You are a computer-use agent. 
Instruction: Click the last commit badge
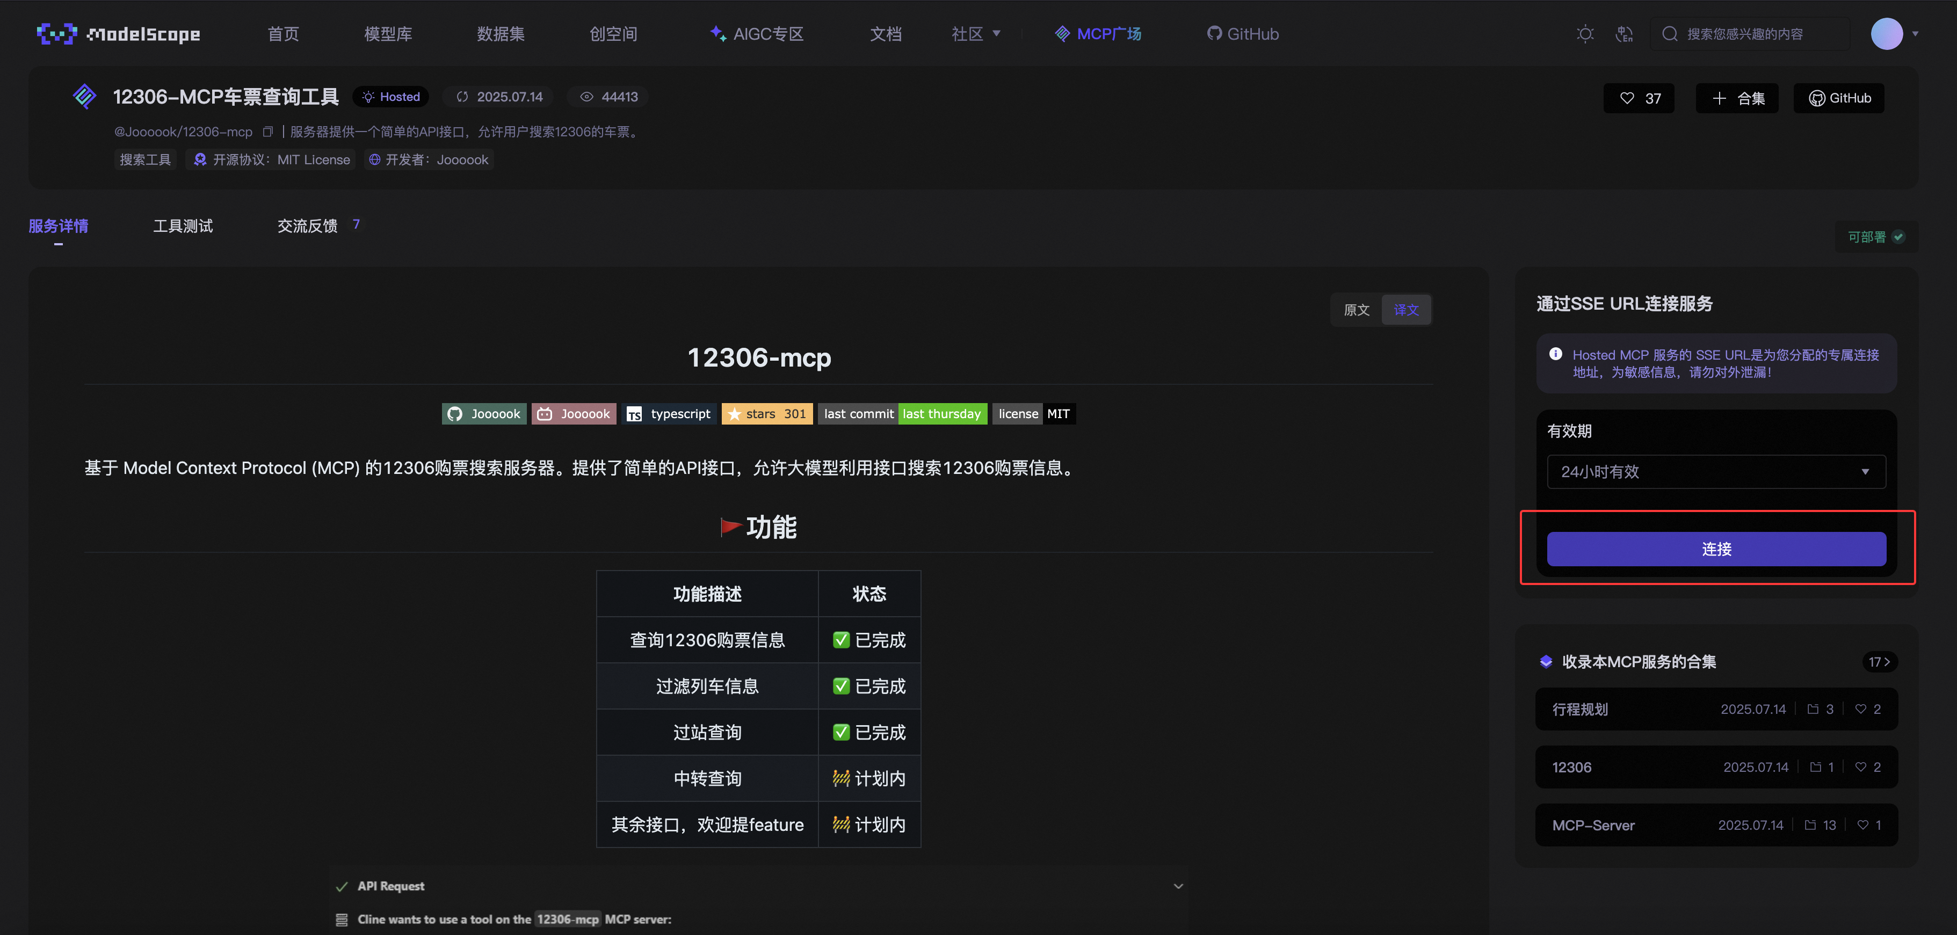[903, 414]
